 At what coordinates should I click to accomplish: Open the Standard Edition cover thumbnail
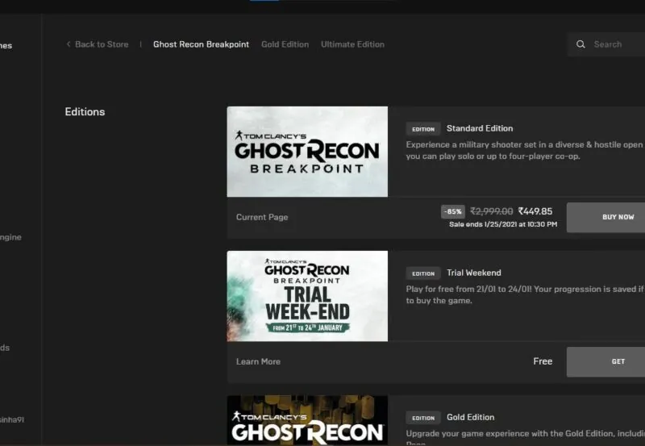pos(307,152)
